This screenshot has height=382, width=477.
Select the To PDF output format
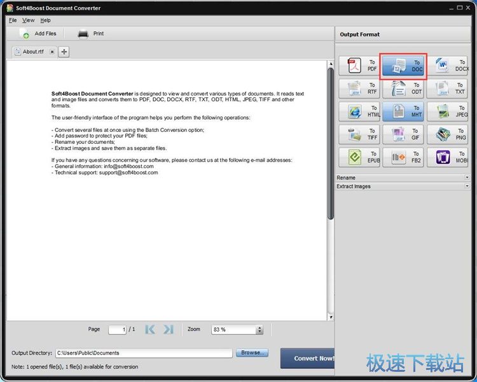pyautogui.click(x=359, y=66)
